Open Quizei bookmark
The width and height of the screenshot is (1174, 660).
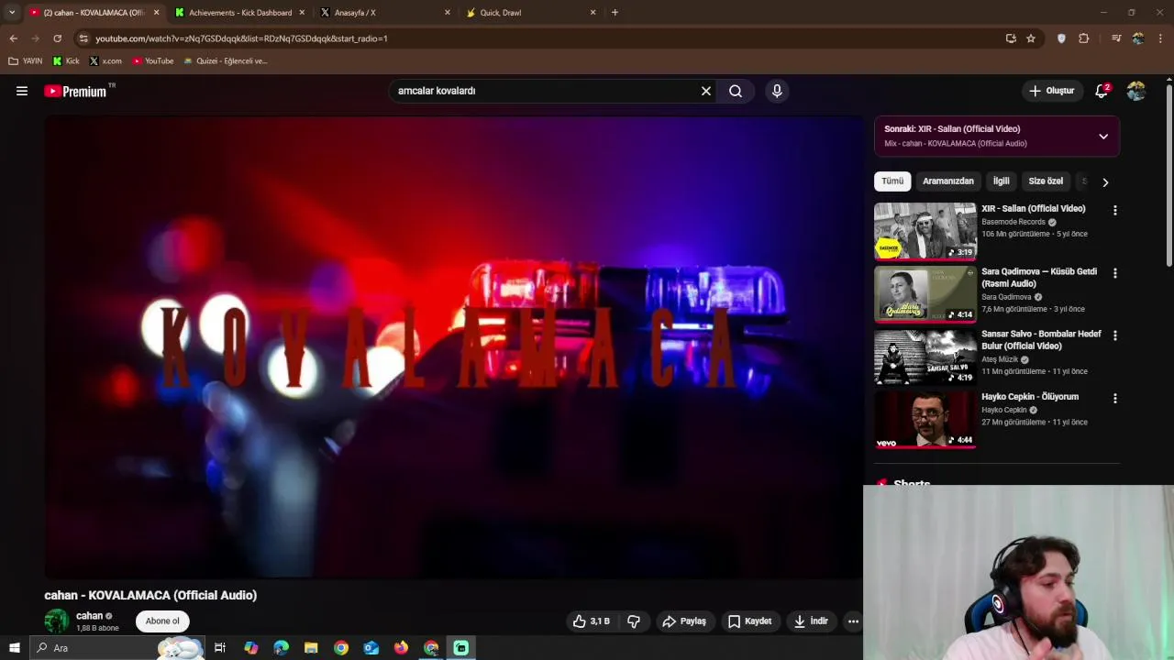[225, 61]
